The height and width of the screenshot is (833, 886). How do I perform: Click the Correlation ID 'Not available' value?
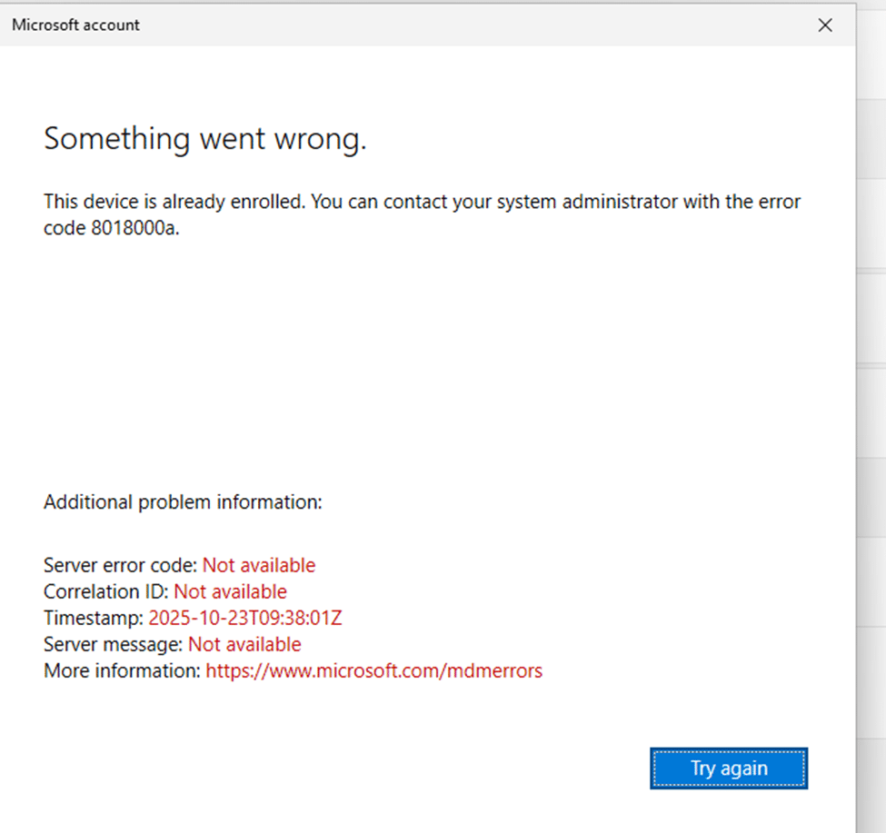pyautogui.click(x=230, y=591)
